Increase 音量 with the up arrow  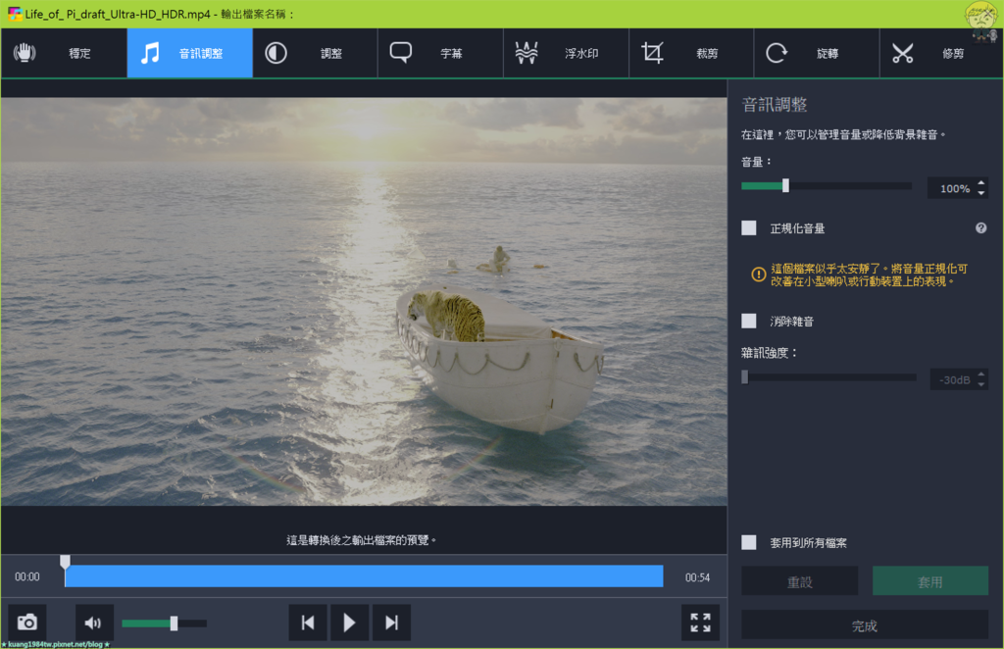[x=980, y=183]
